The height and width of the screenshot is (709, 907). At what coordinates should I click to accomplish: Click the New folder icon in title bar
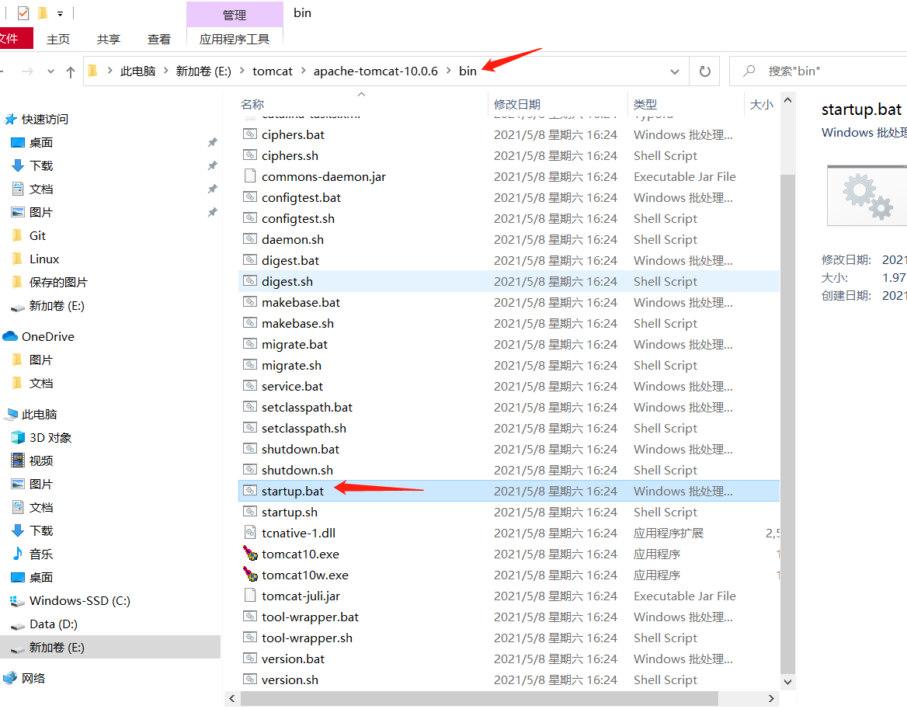coord(42,12)
